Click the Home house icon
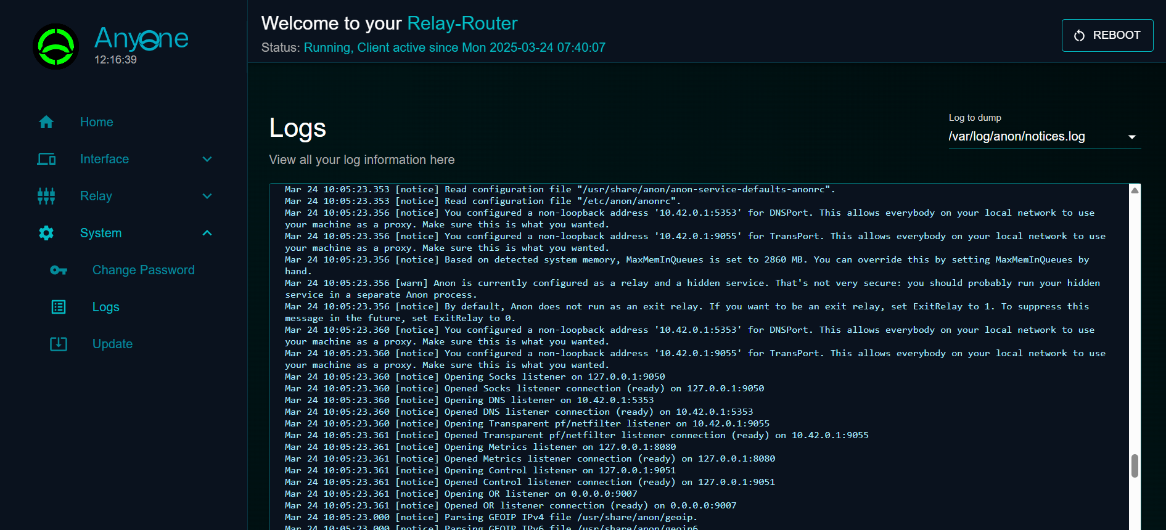This screenshot has height=530, width=1166. (46, 122)
